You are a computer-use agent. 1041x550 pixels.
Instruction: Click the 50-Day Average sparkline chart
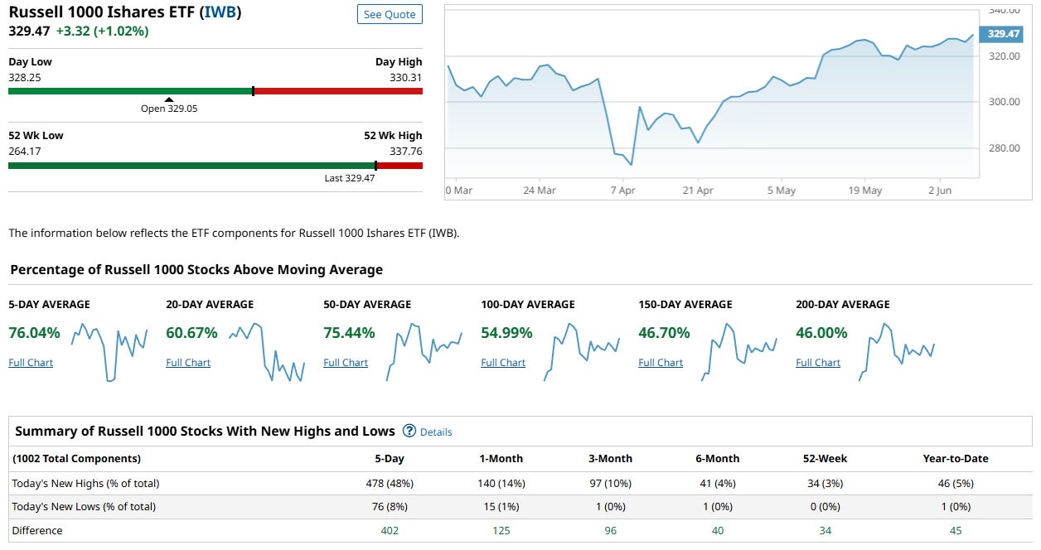point(424,352)
